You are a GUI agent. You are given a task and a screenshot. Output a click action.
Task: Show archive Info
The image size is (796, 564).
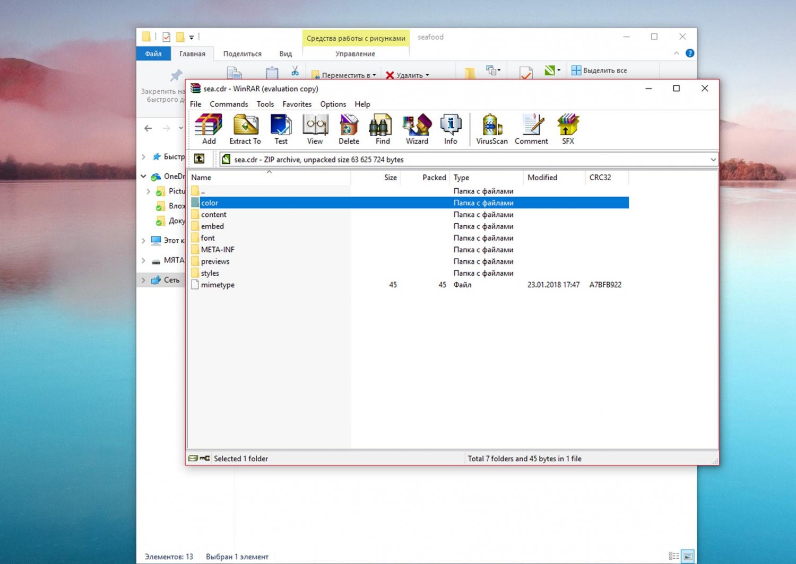451,129
